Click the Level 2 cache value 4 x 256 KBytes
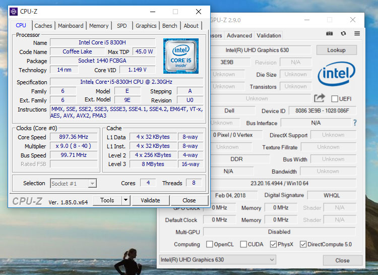 point(153,155)
